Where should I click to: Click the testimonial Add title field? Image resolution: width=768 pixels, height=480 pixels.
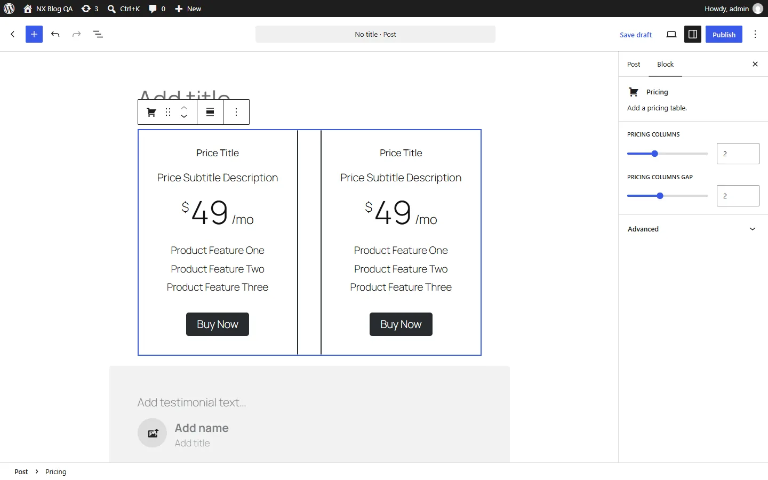pos(193,443)
